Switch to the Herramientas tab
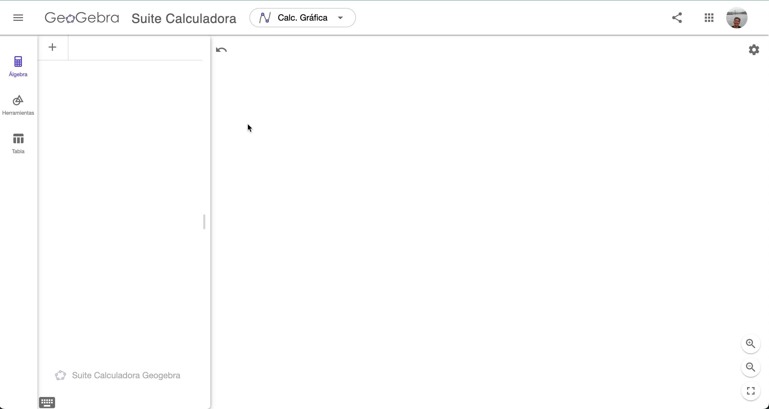 [18, 105]
